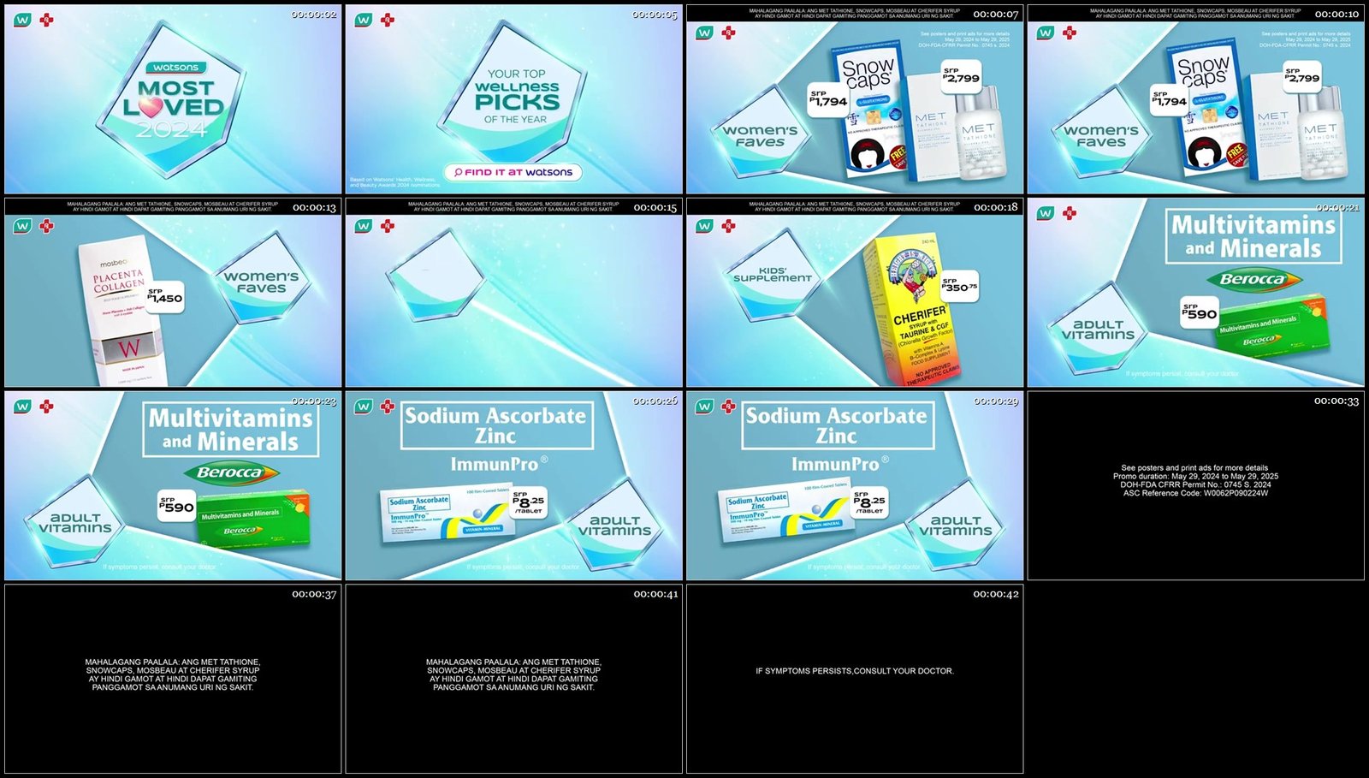Click the 'Find it at Watsons' search pill

(513, 172)
